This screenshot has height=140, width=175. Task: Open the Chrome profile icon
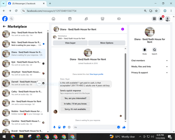coord(165,11)
